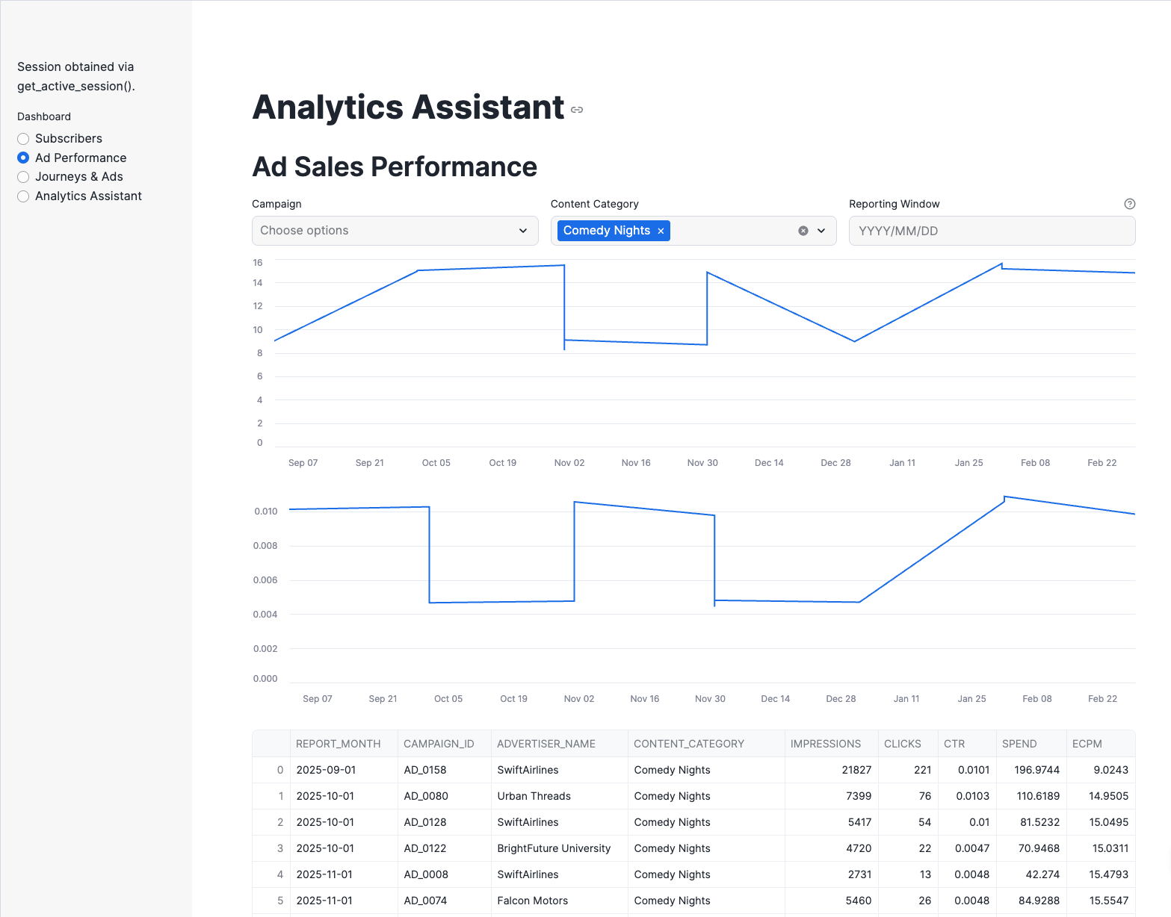The image size is (1171, 917).
Task: Expand the Content Category multiselect list
Action: (x=732, y=230)
